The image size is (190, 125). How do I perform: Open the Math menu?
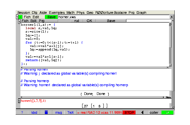click(71, 13)
